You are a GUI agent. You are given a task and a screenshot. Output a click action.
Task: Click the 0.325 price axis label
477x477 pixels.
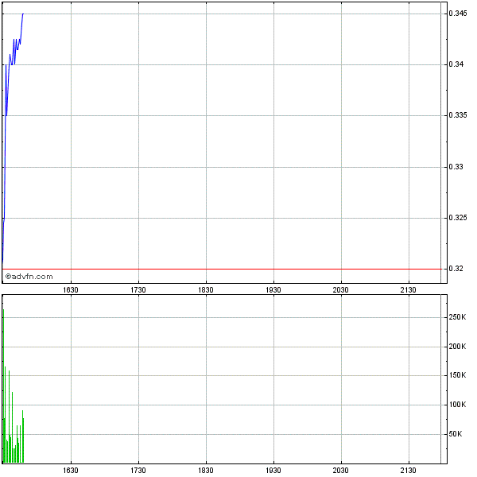point(458,218)
